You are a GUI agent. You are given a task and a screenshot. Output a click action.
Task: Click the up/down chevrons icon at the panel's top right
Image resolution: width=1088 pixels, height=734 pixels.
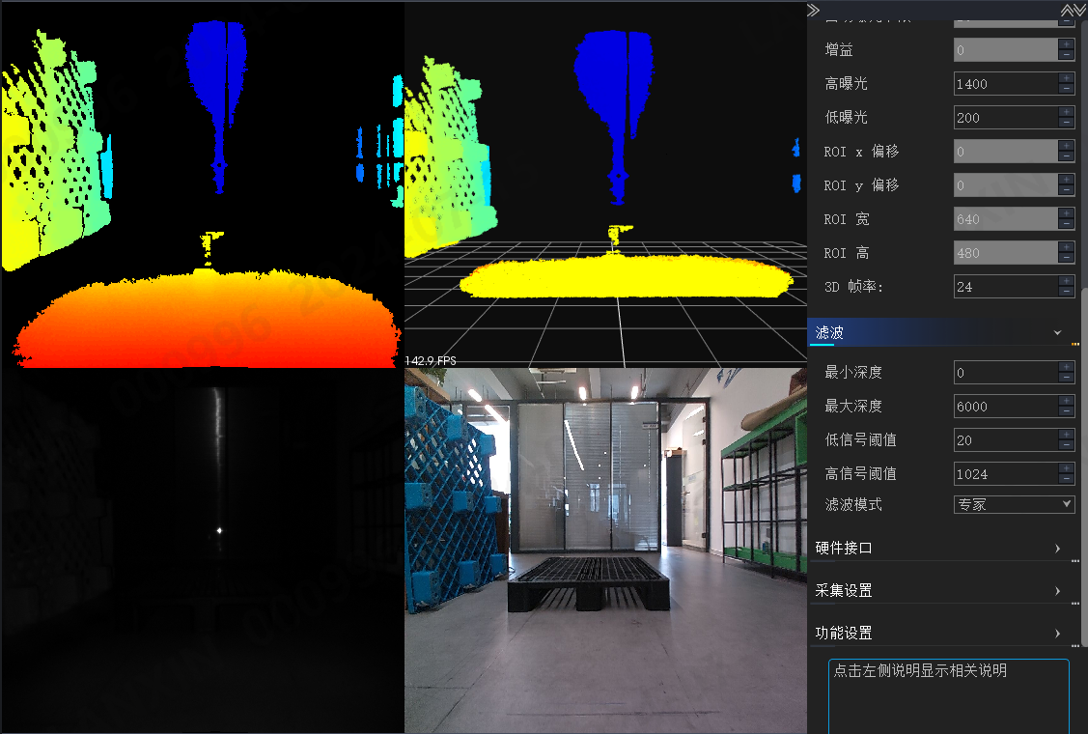pyautogui.click(x=1073, y=10)
